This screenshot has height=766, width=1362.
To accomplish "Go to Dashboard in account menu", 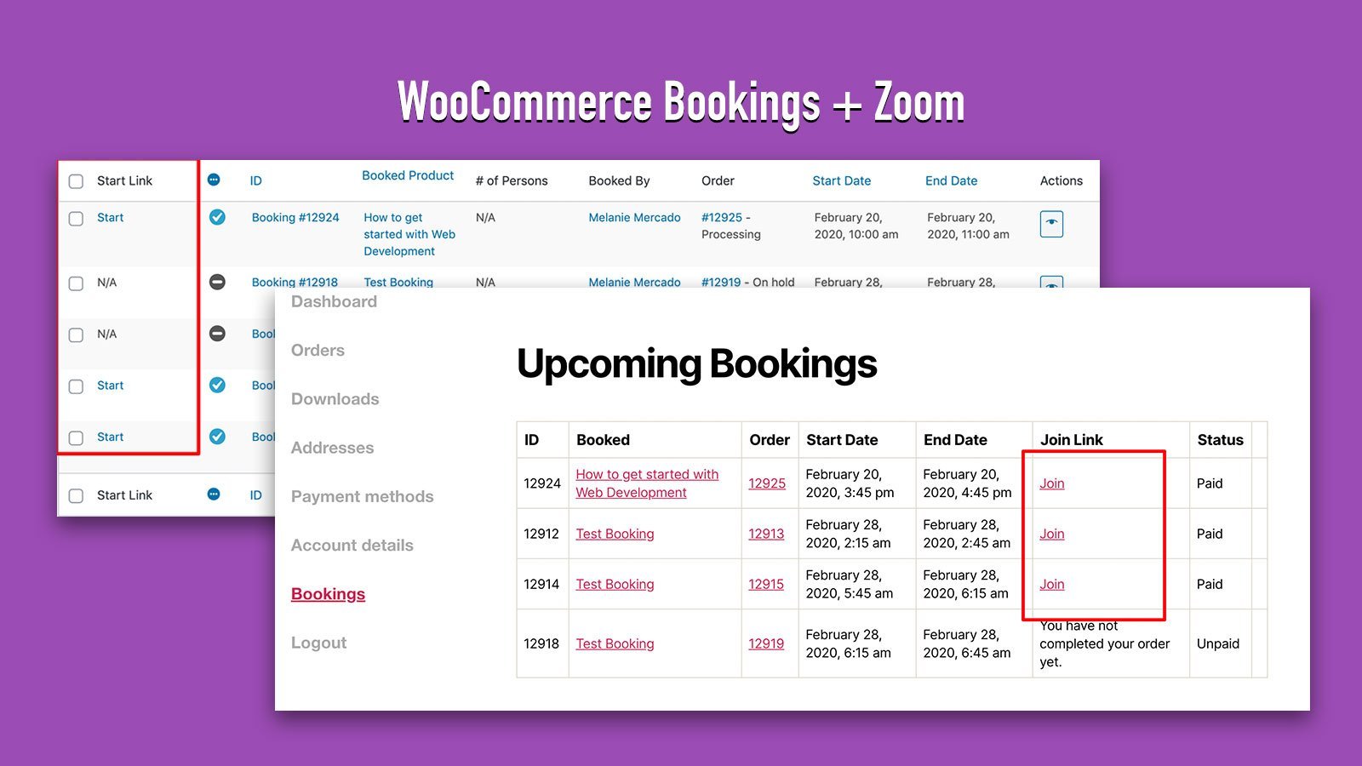I will (x=334, y=301).
